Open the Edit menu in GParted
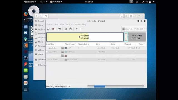 click(57, 24)
